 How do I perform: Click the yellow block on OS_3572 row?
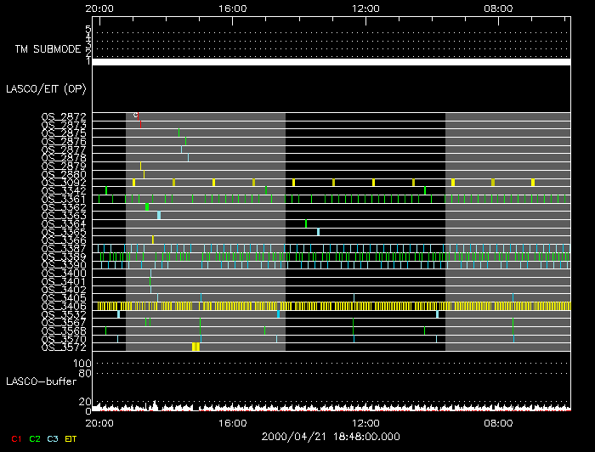pos(195,347)
